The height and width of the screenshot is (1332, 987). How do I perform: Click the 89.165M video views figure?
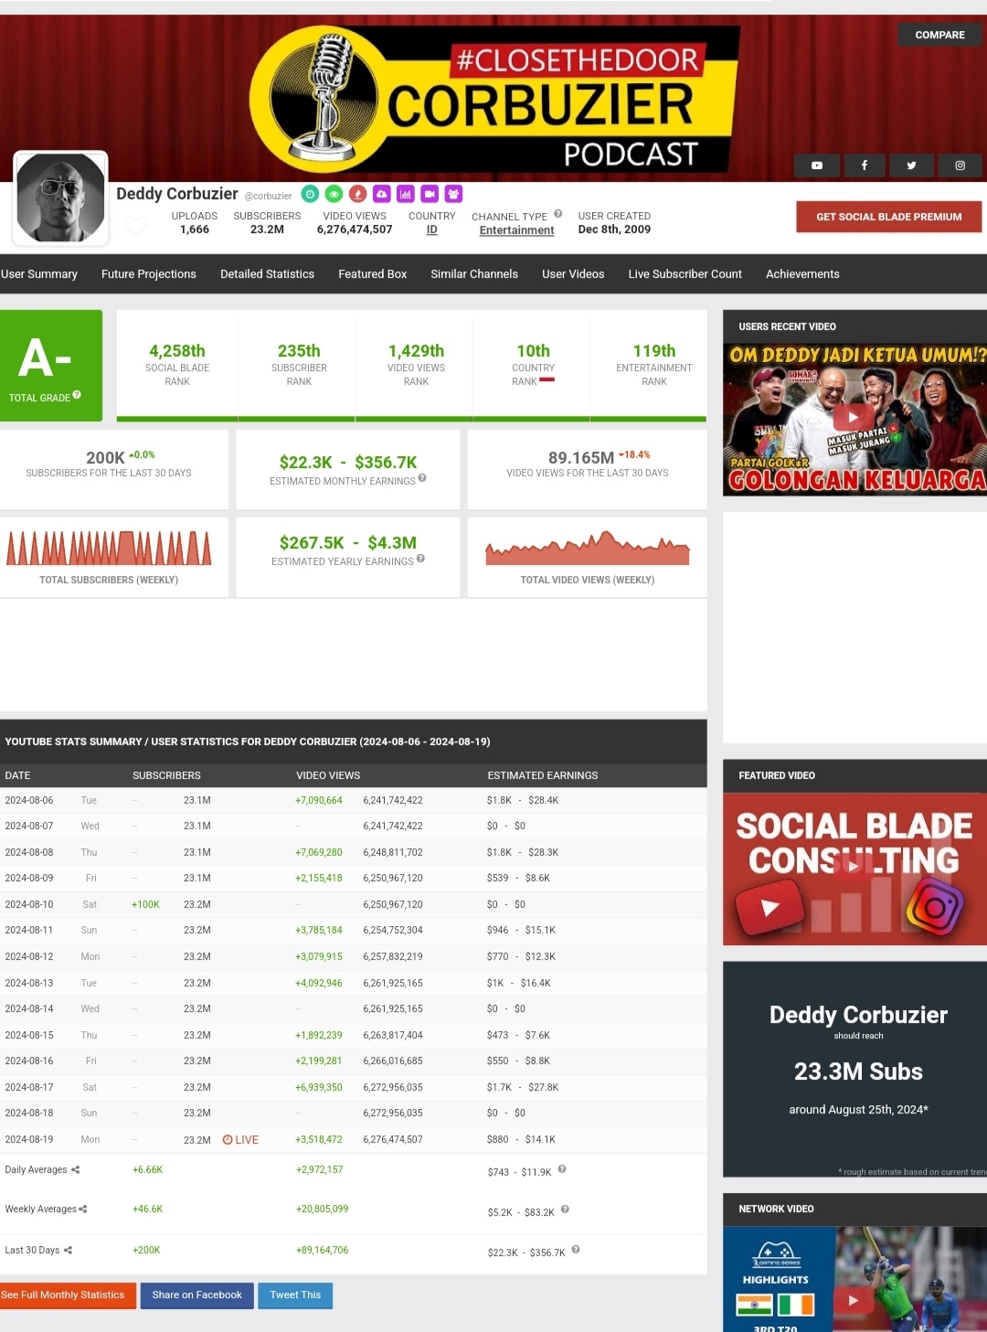pyautogui.click(x=581, y=458)
